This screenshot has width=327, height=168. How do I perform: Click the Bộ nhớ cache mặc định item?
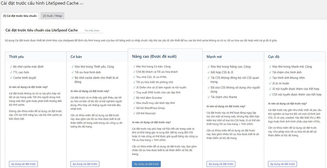pos(28,66)
